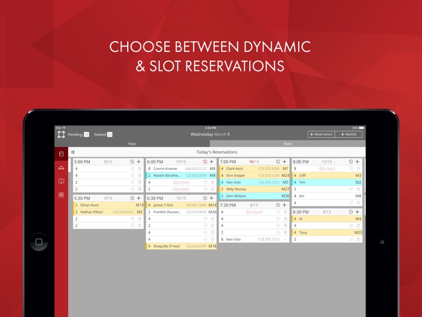Screen dimensions: 422x317
Task: Toggle block on the 5:30 PM slot
Action: click(x=132, y=198)
